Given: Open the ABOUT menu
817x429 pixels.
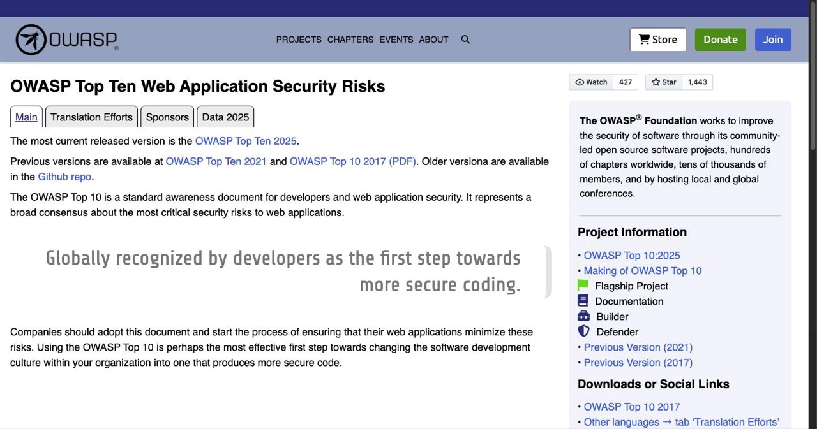Looking at the screenshot, I should [433, 40].
